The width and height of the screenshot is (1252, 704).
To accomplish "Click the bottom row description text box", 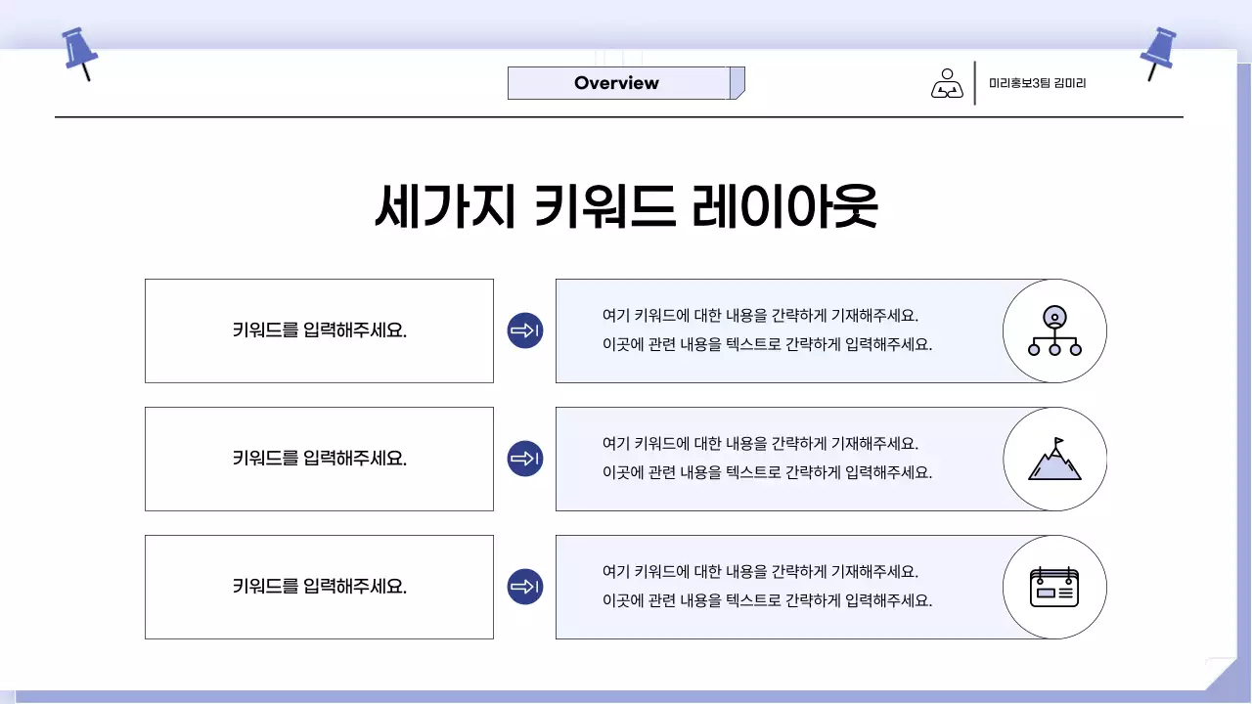I will (763, 587).
